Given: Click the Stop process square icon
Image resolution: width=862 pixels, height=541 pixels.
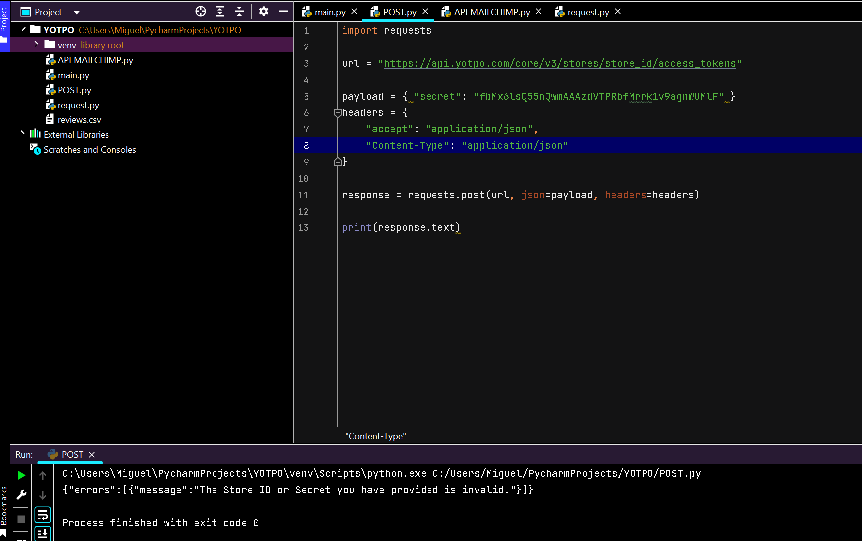Looking at the screenshot, I should point(21,519).
